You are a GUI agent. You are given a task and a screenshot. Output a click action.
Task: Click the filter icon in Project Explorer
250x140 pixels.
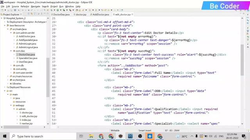[35, 14]
